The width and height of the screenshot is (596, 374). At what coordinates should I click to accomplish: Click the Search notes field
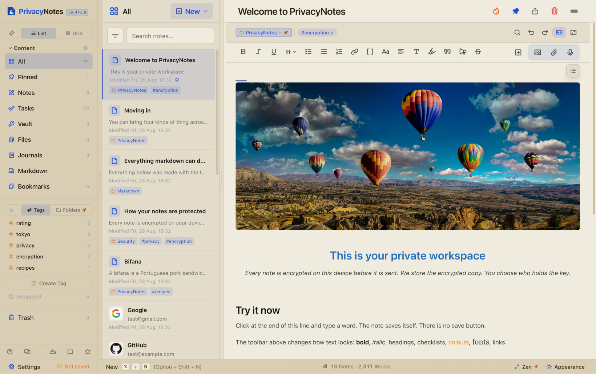(170, 36)
